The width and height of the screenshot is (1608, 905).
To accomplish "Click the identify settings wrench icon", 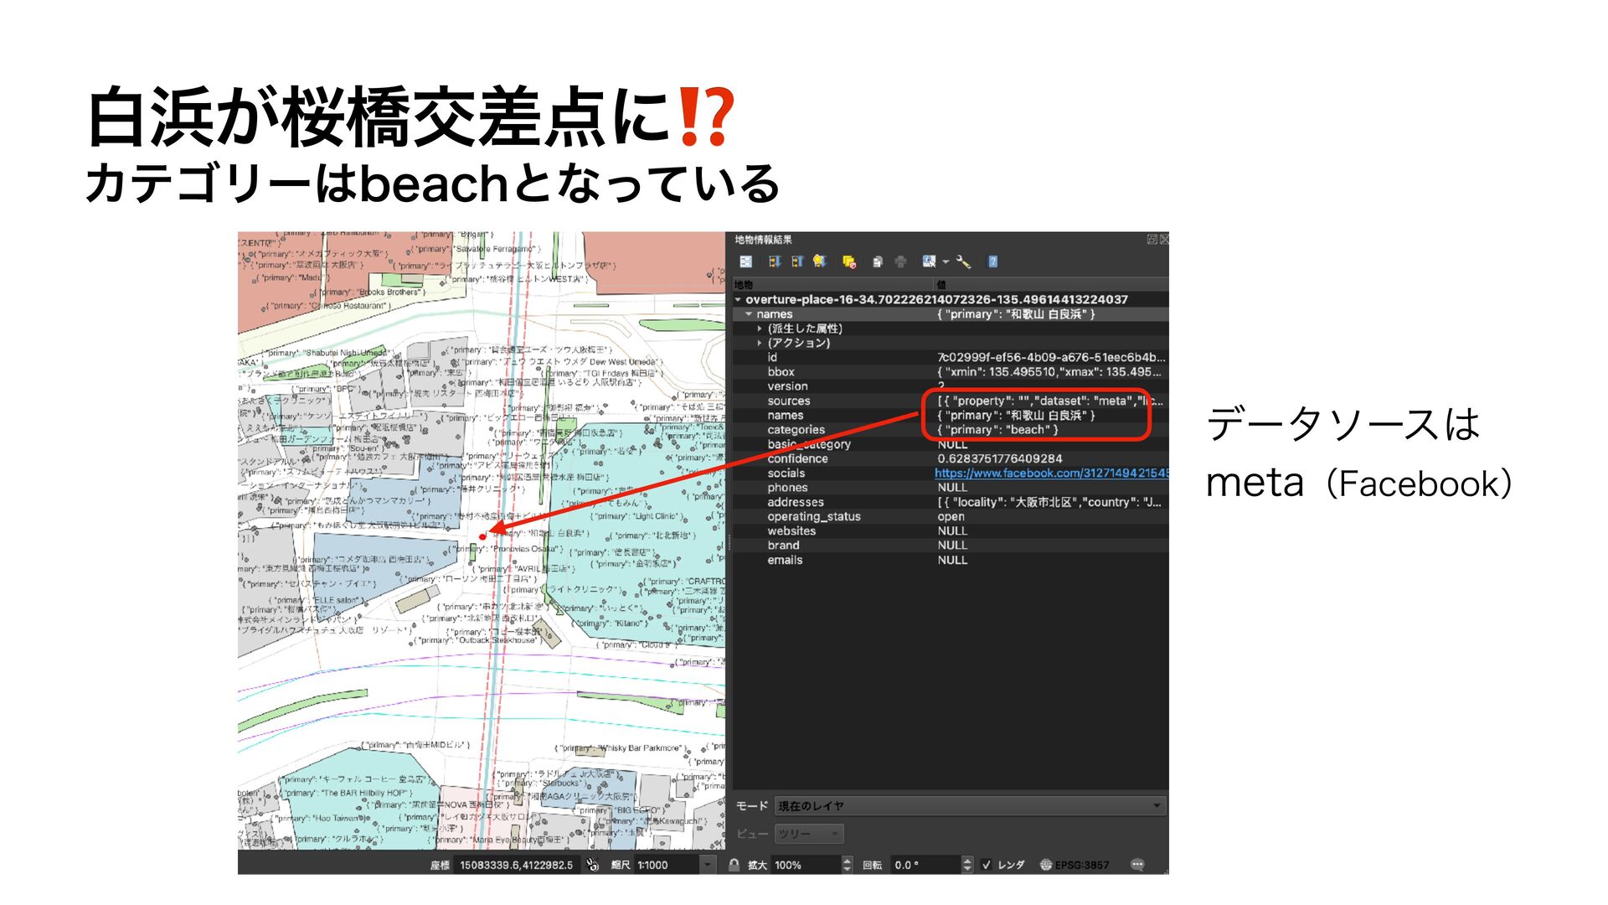I will (x=963, y=262).
